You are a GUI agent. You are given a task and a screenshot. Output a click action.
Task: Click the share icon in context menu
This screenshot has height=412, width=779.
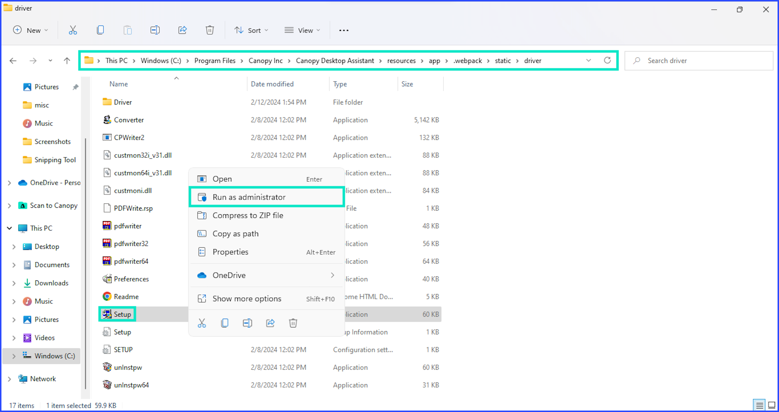(x=270, y=323)
